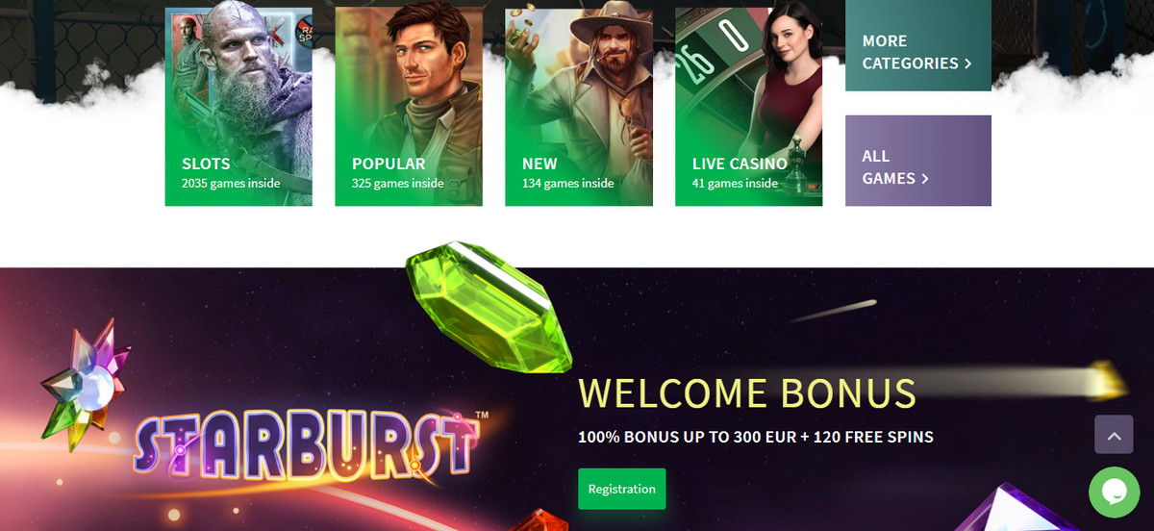Select the Popular games category card
The width and height of the screenshot is (1154, 531).
(409, 107)
